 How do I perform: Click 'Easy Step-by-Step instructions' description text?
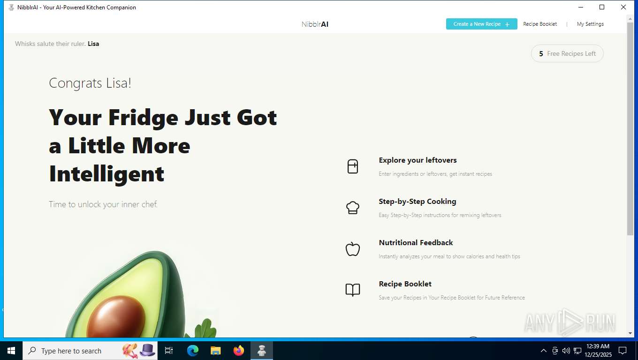pyautogui.click(x=440, y=215)
